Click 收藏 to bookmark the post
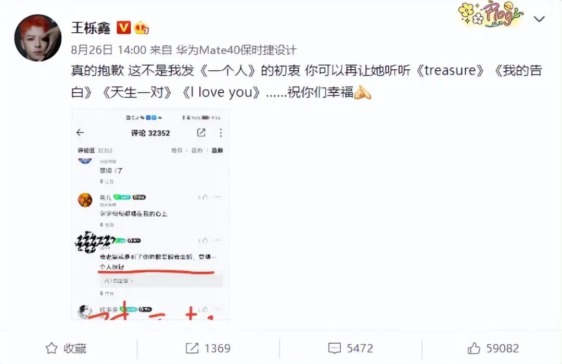This screenshot has width=562, height=364. (75, 348)
